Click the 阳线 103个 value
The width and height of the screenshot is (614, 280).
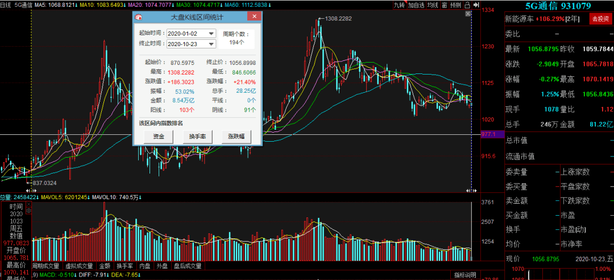point(187,110)
